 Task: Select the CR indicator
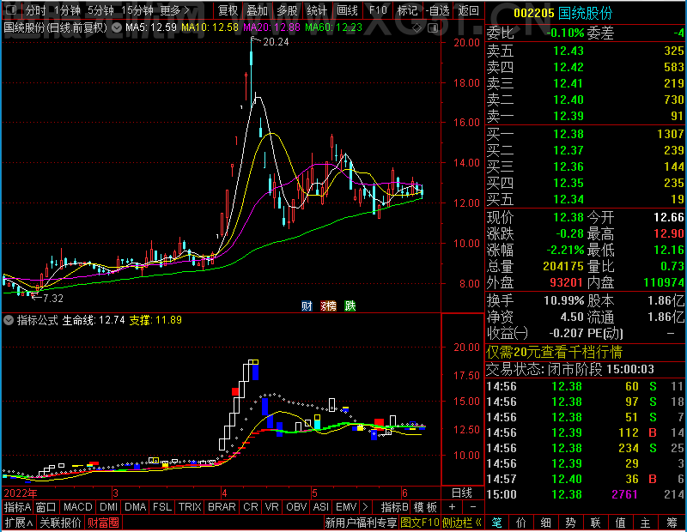click(251, 507)
